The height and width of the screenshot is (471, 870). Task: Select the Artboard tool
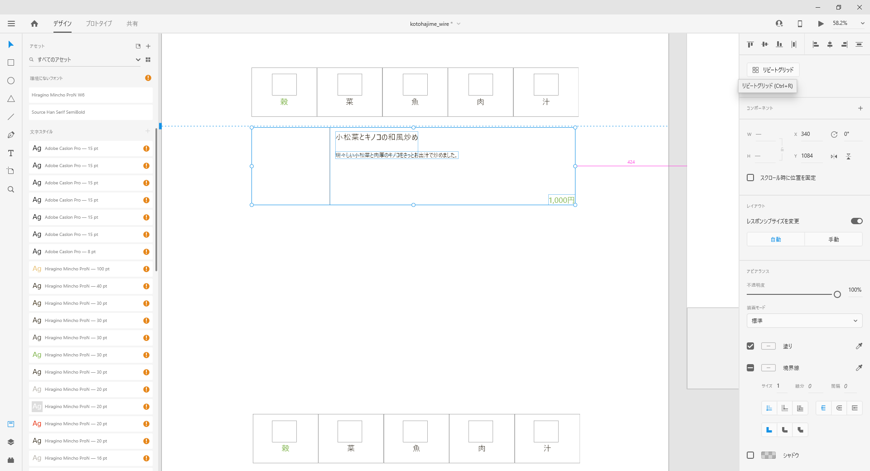tap(11, 171)
